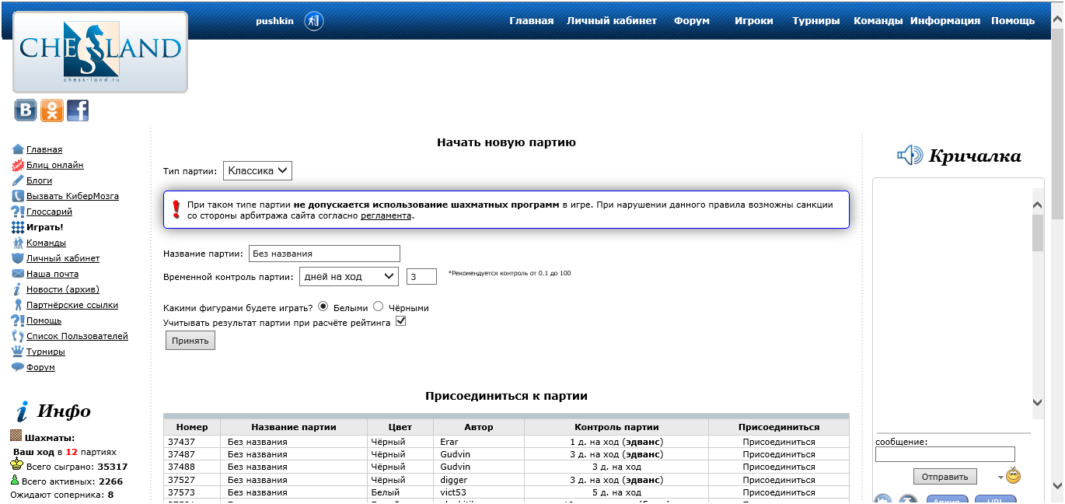
Task: Join game 37487 via Присоединиться
Action: (x=779, y=454)
